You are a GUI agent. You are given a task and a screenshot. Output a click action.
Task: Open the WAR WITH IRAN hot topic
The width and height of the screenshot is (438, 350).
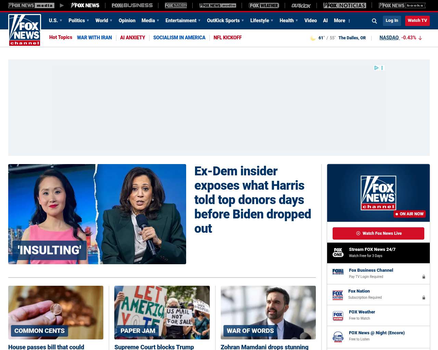point(94,38)
